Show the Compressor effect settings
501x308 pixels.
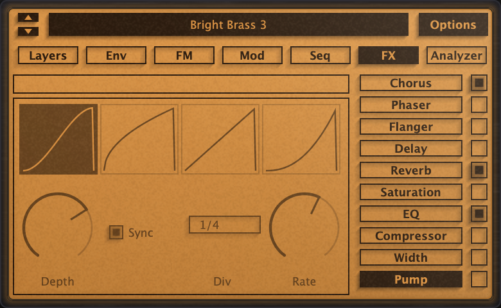tap(410, 235)
